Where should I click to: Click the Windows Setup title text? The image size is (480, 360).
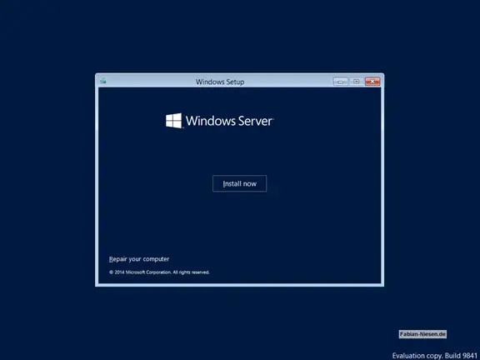(x=220, y=82)
